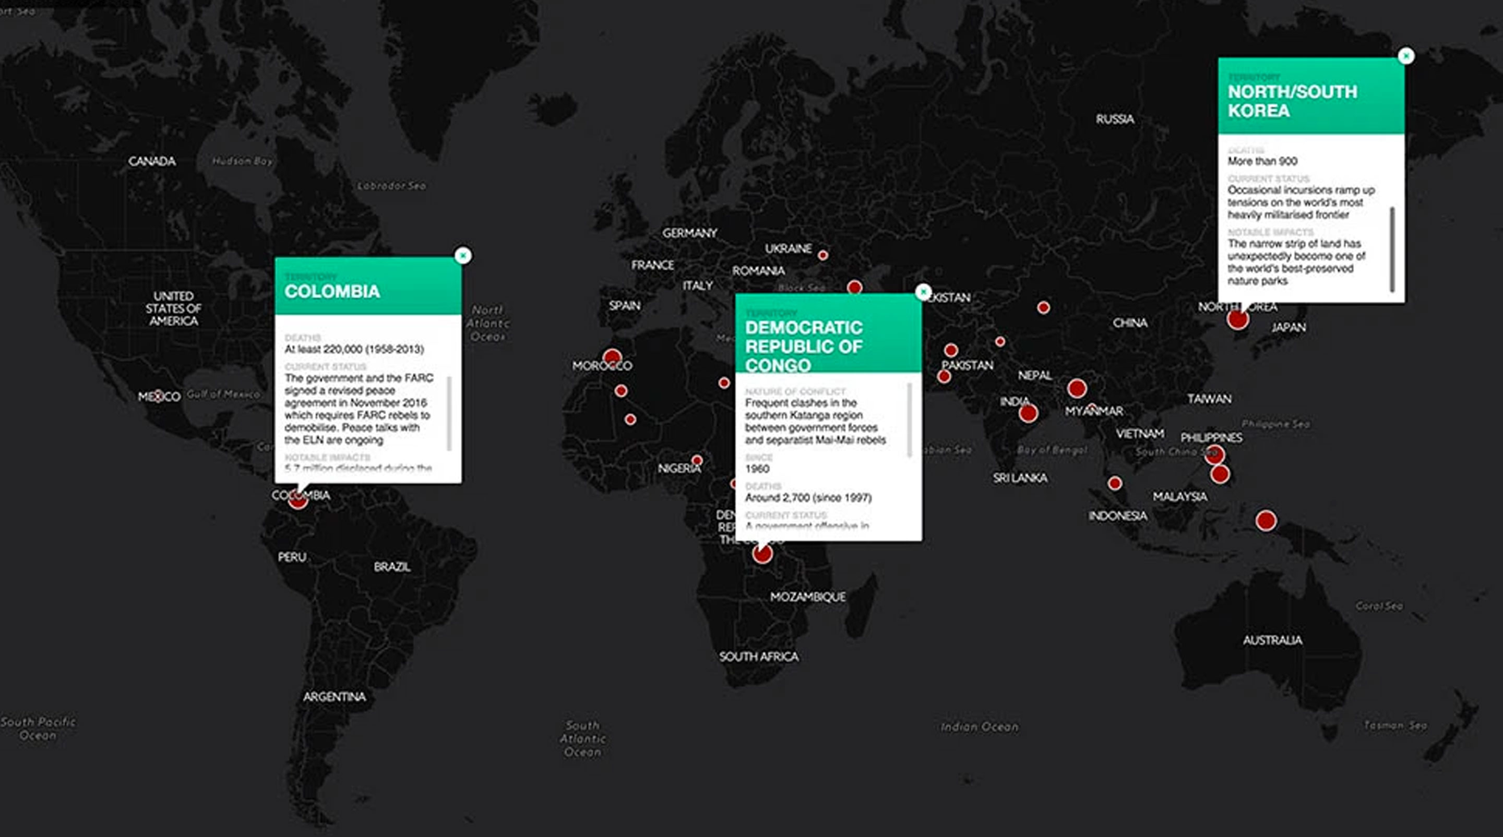Click the large red marker on Papua
This screenshot has height=837, width=1503.
click(x=1266, y=520)
